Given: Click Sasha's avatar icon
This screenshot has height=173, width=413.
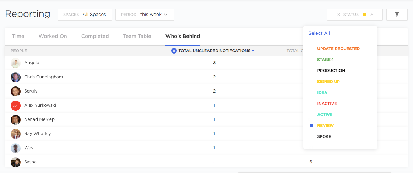Looking at the screenshot, I should tap(16, 162).
